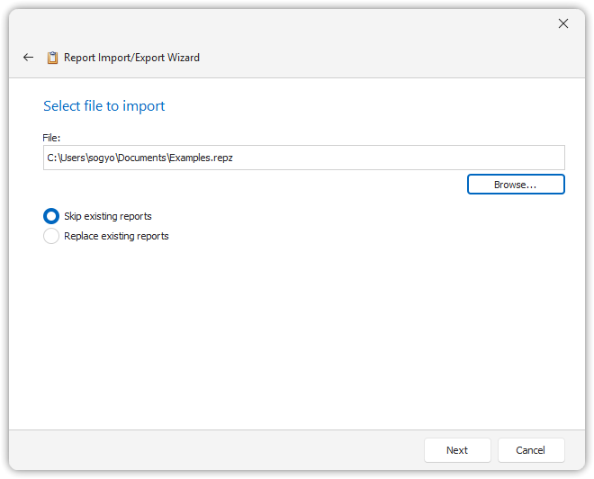Close the Report Import/Export Wizard window
This screenshot has height=479, width=594.
pos(563,23)
